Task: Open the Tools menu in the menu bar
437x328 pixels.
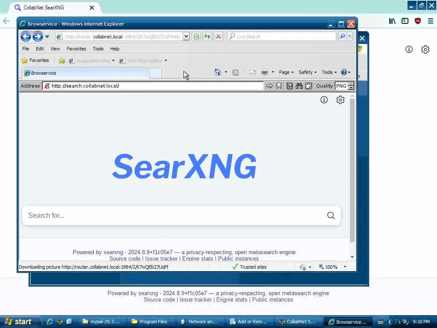Action: 98,49
